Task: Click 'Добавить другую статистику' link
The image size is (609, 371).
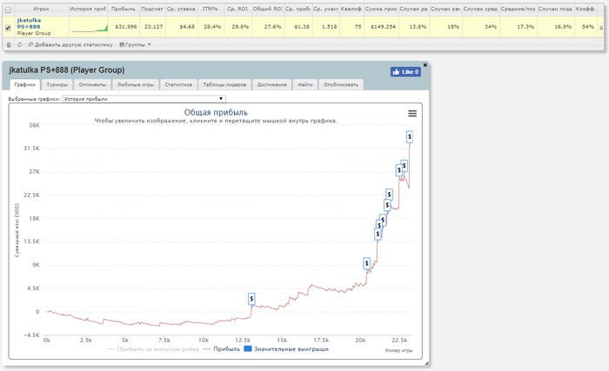Action: click(70, 45)
